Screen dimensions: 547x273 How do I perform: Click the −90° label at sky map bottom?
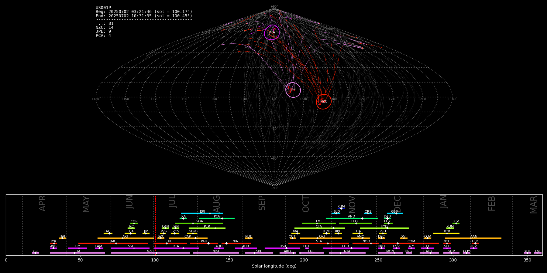(x=274, y=188)
